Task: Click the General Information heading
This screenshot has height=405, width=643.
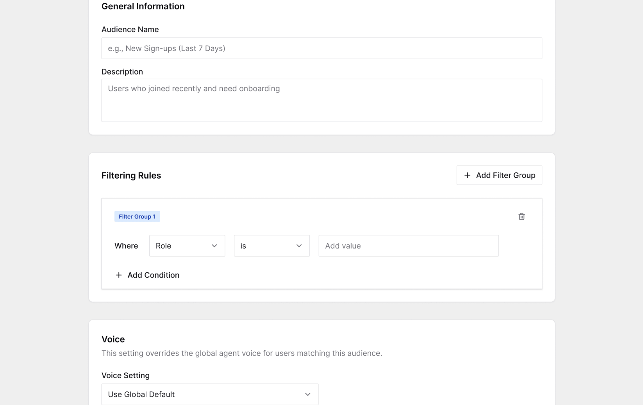Action: [143, 6]
